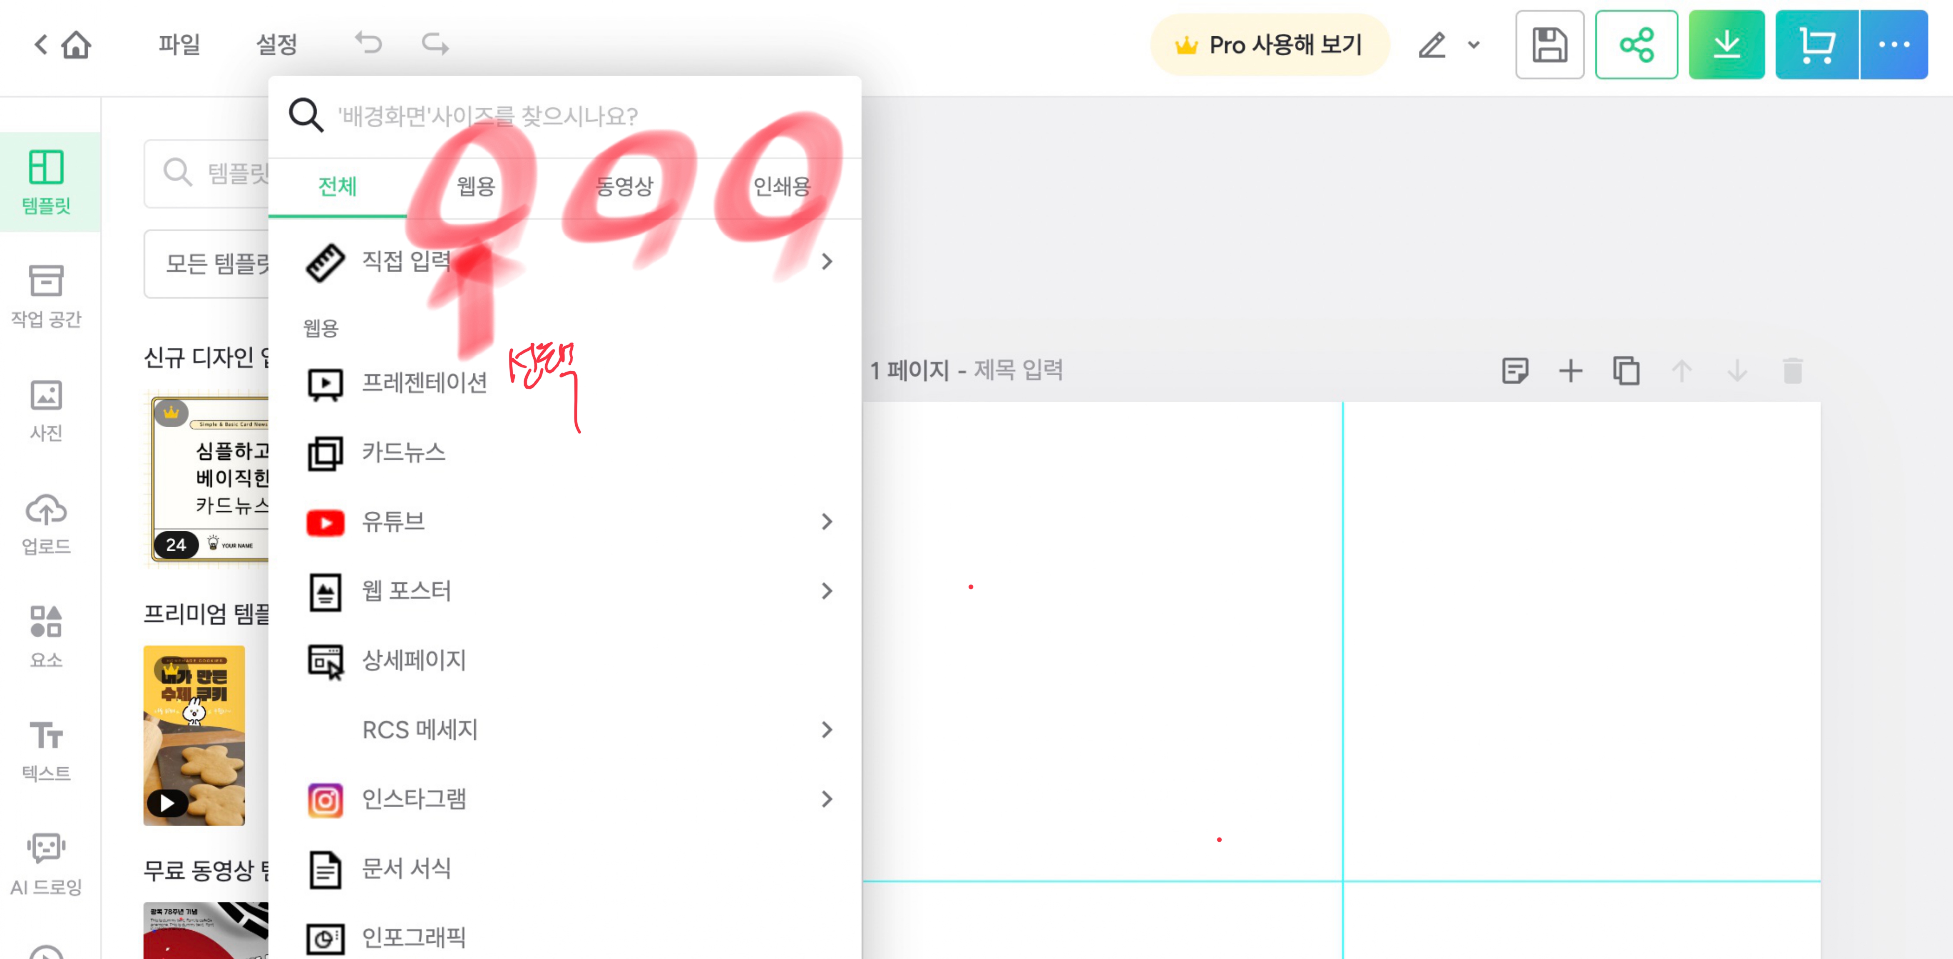Switch to the 웹용 tab
1953x959 pixels.
(x=475, y=186)
